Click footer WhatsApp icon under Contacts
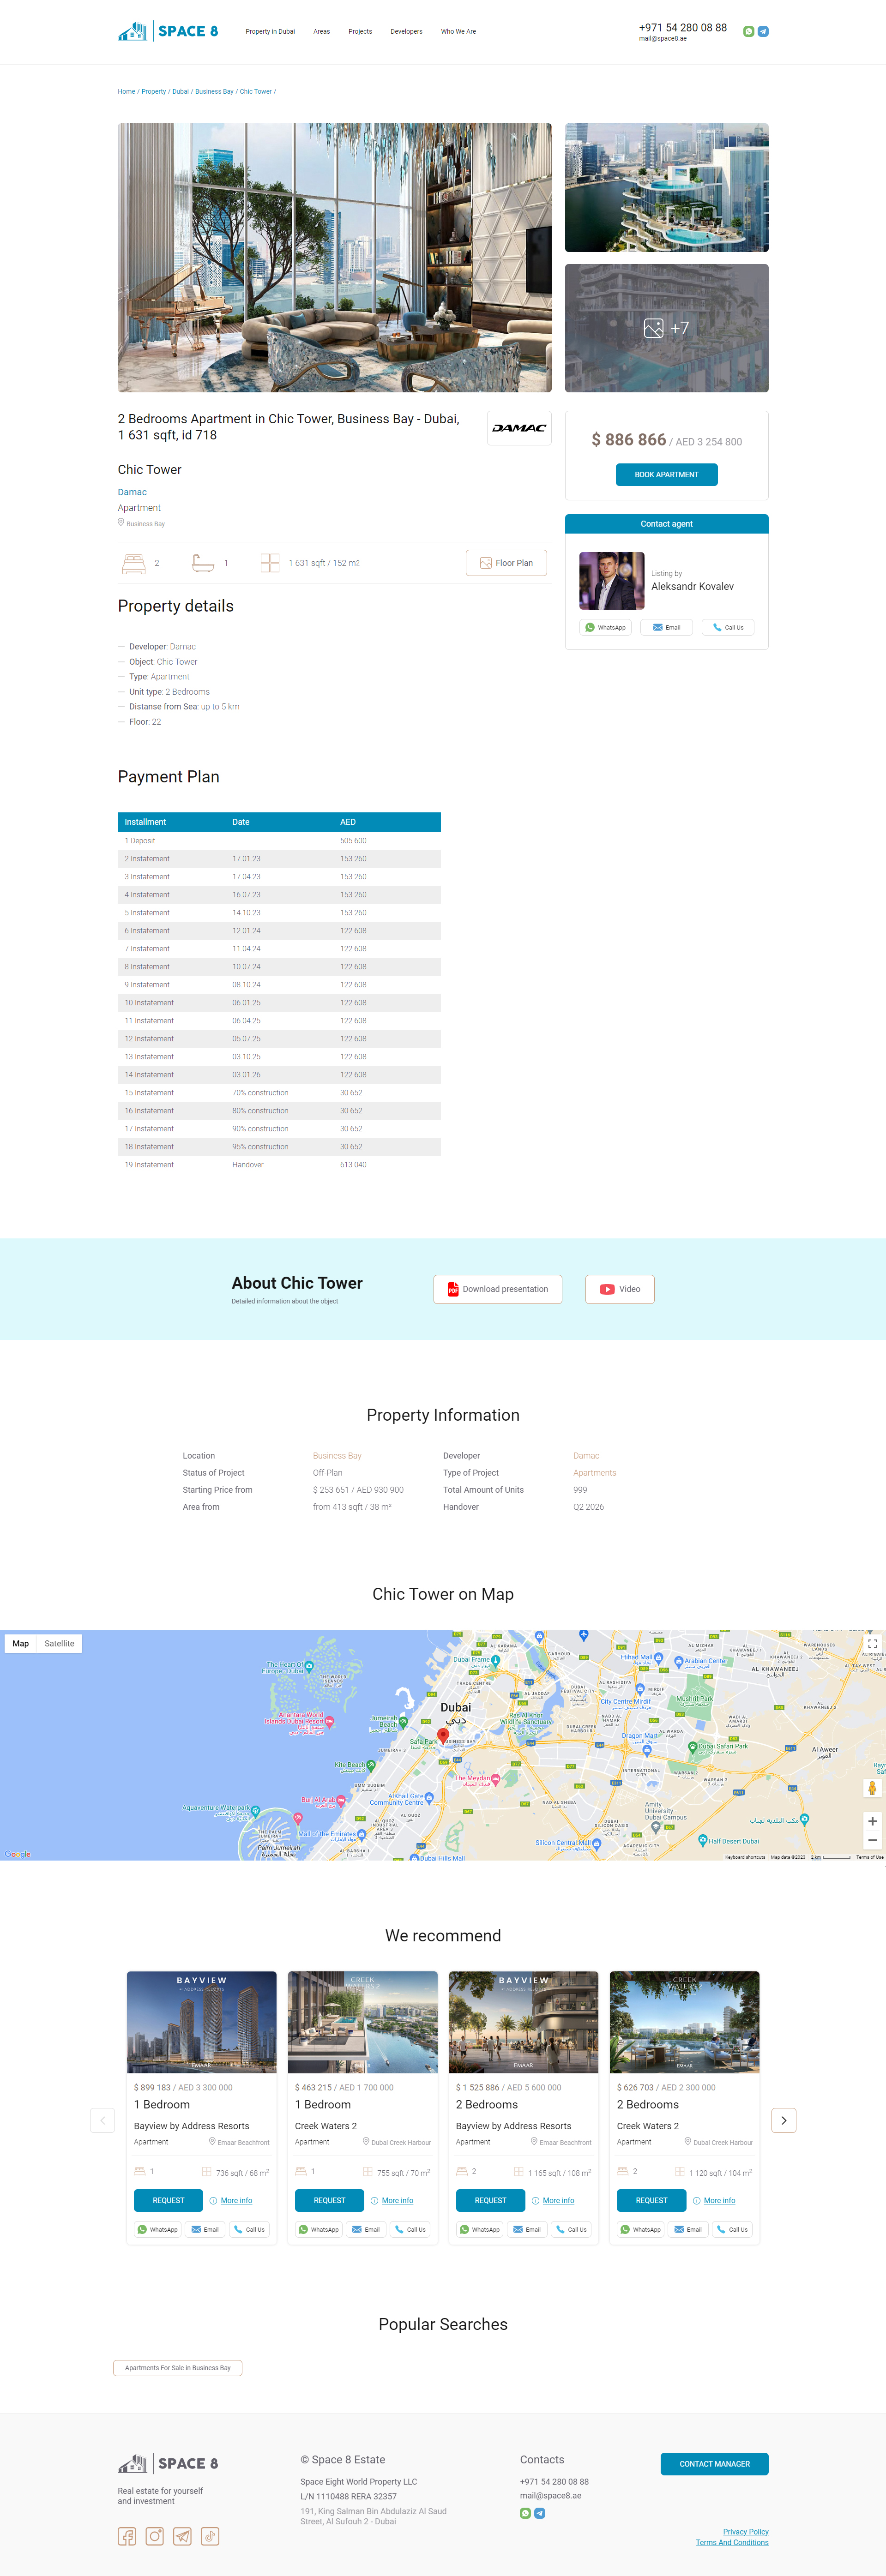Screen dimensions: 886x2576 526,2513
